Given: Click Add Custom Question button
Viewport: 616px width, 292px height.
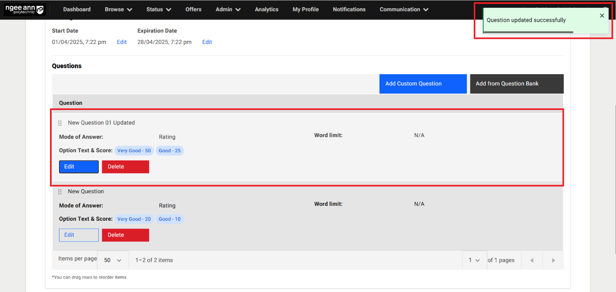Looking at the screenshot, I should [422, 84].
